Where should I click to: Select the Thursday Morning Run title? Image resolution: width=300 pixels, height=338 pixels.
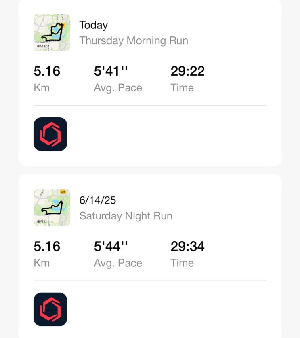point(134,40)
